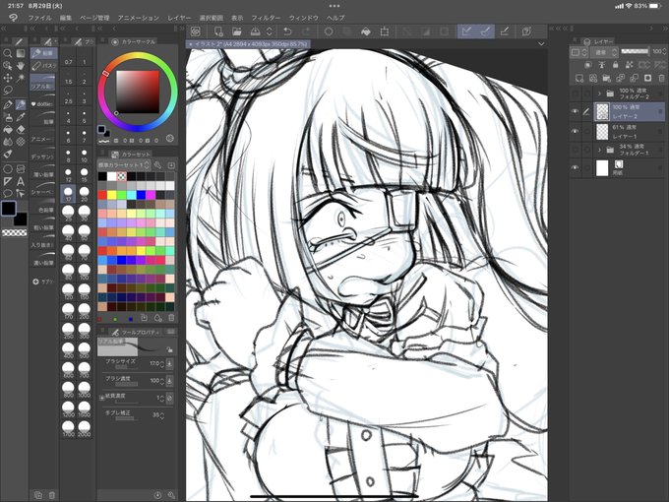Open the save options stepper in command bar
The width and height of the screenshot is (669, 502).
[x=270, y=31]
